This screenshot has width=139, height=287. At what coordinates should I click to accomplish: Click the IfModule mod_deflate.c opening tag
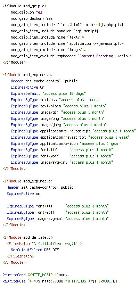click(28, 238)
